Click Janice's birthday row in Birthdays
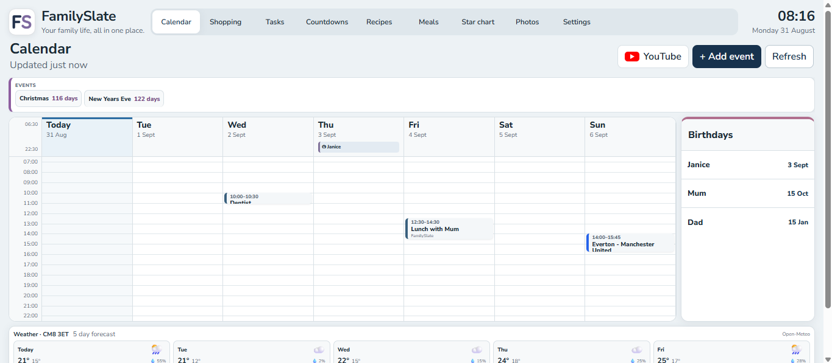Viewport: 832px width, 363px height. (x=748, y=165)
